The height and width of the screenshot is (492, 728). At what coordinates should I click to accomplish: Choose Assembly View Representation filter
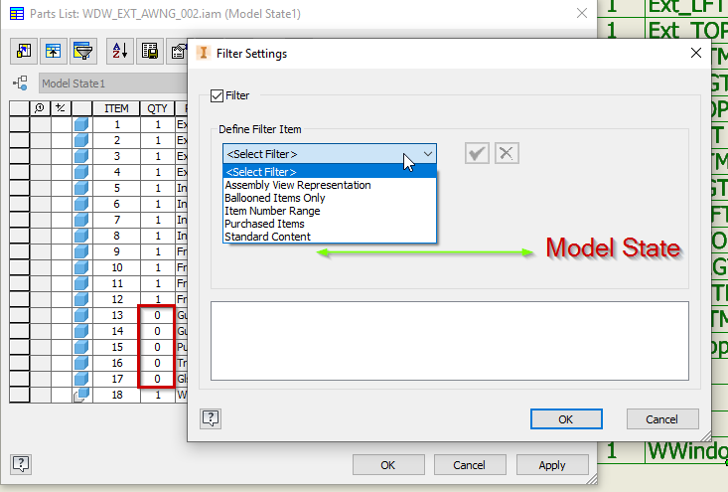coord(330,185)
